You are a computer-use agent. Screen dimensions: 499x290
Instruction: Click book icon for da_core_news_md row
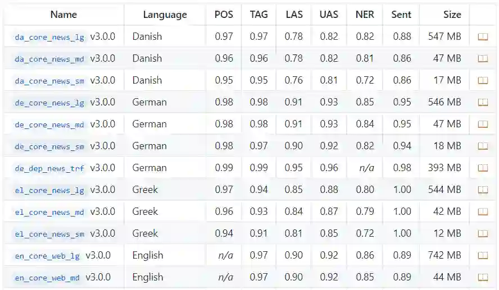click(483, 59)
